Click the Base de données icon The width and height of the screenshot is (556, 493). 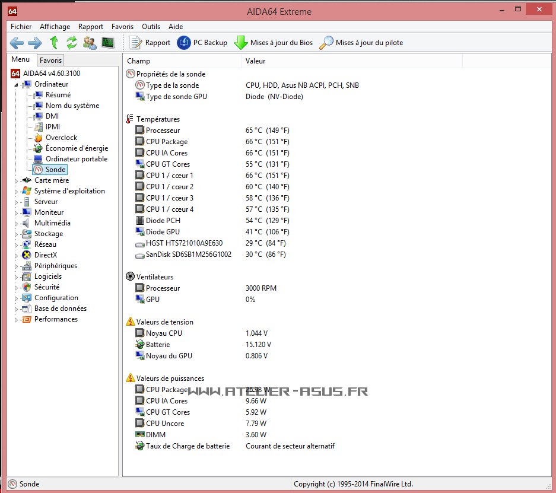coord(27,308)
